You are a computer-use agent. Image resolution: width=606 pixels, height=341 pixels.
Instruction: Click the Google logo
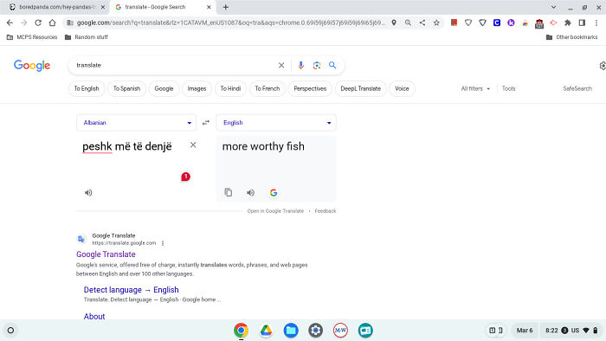tap(32, 65)
